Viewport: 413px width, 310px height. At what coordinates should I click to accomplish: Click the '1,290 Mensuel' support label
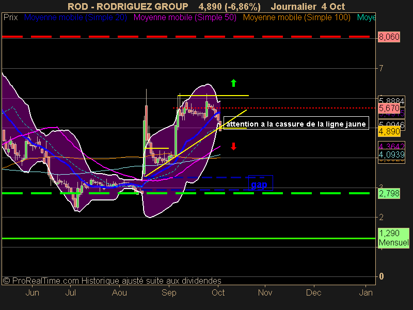393,238
